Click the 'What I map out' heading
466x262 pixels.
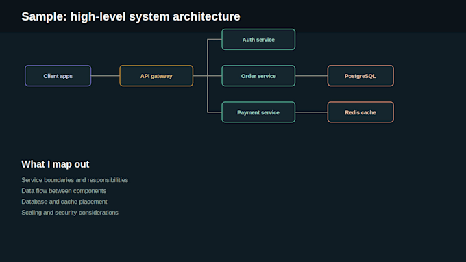pyautogui.click(x=56, y=164)
